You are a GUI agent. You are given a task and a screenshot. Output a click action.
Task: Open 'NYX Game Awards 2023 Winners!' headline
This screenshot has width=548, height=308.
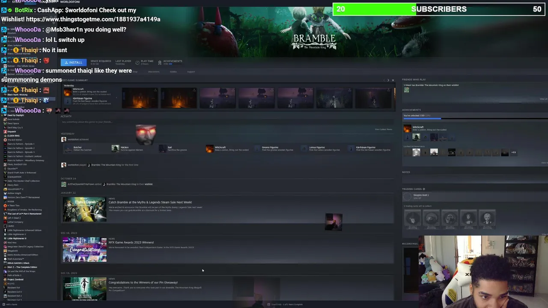131,243
